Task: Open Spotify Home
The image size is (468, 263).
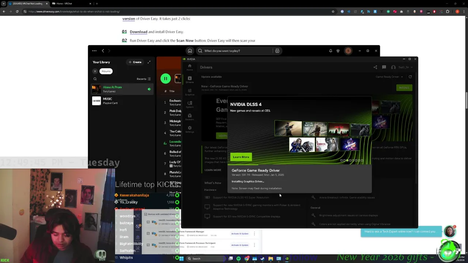Action: click(x=190, y=51)
